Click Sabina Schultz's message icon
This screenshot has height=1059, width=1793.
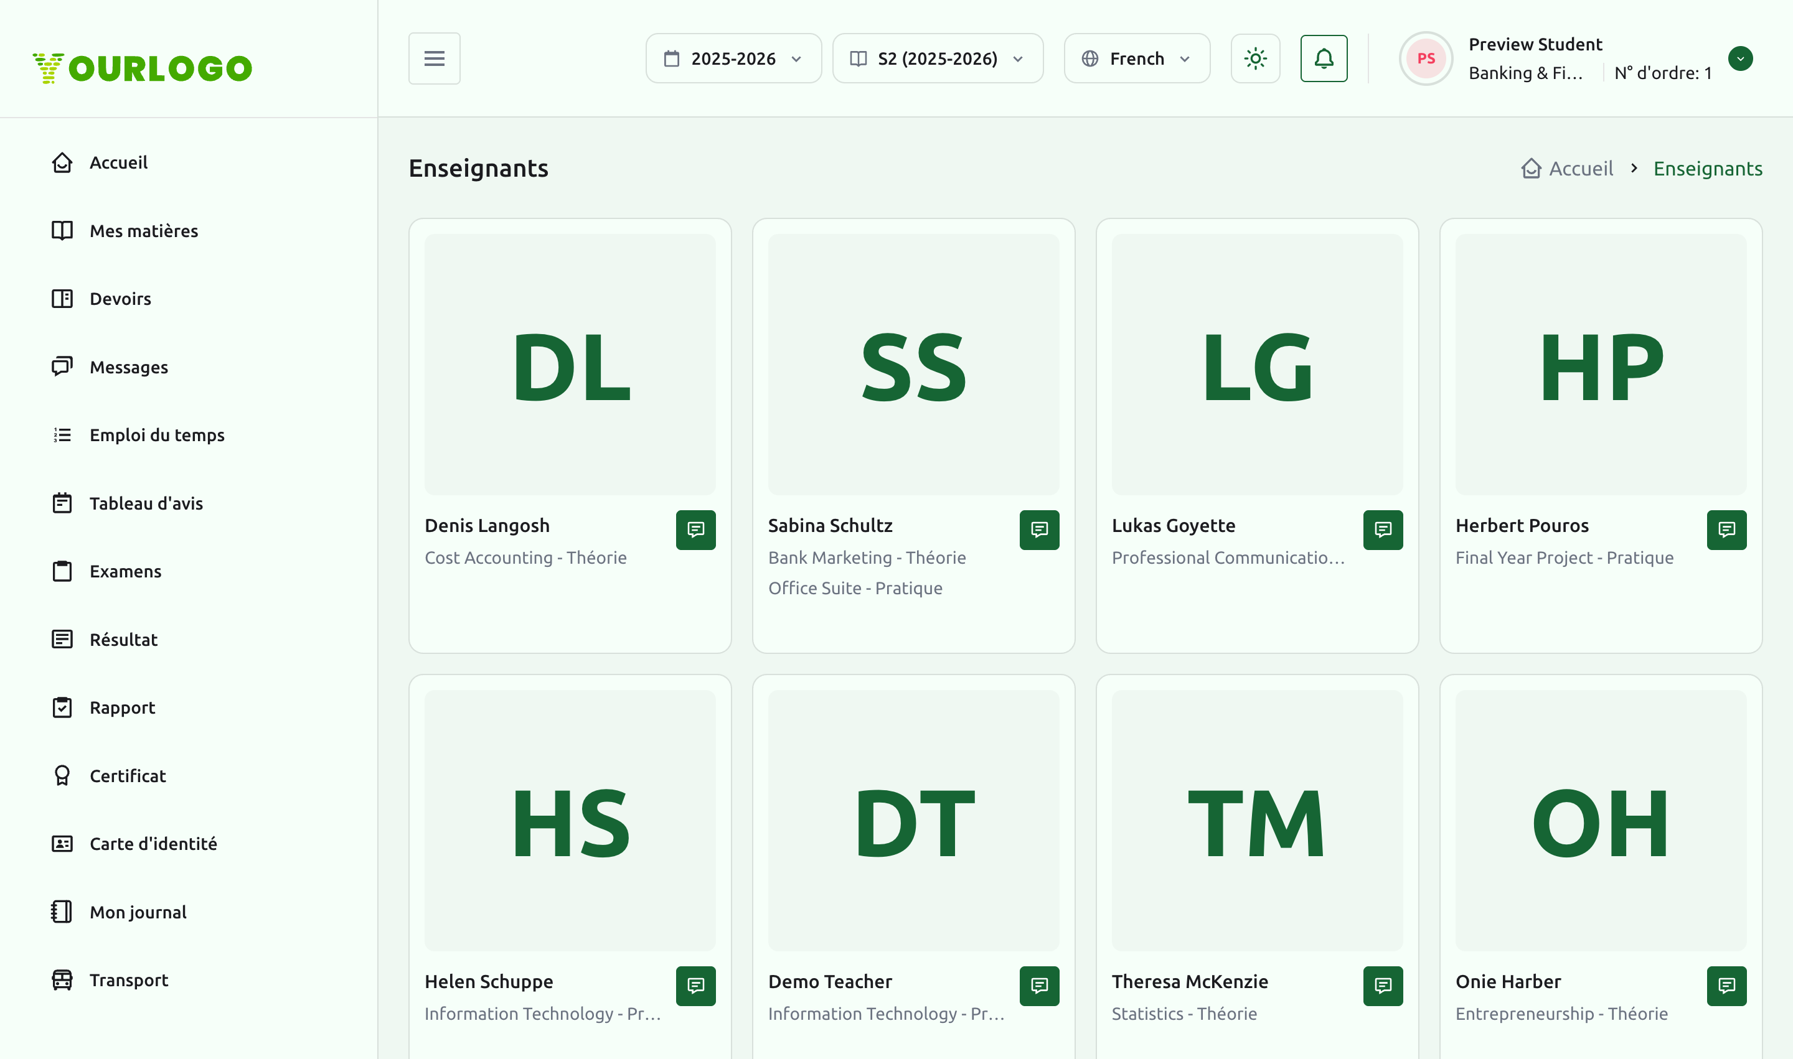1039,529
